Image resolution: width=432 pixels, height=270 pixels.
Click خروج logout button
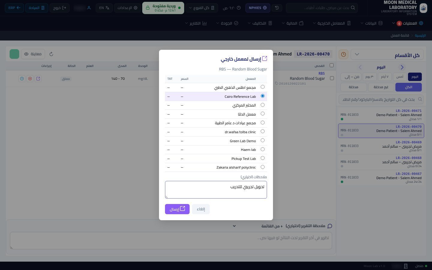tap(59, 8)
